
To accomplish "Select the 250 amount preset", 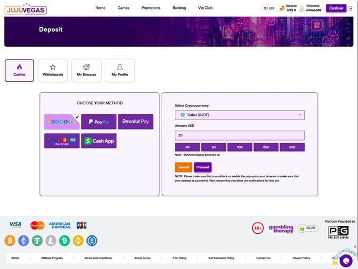I will tap(266, 147).
